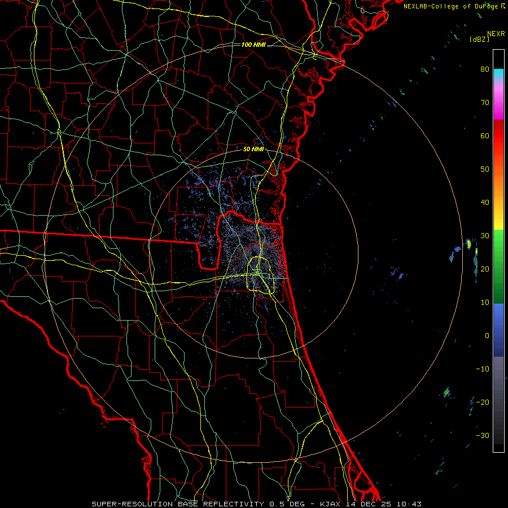This screenshot has height=508, width=508.
Task: Click the 30 value on the dBZ scale
Action: coord(485,235)
